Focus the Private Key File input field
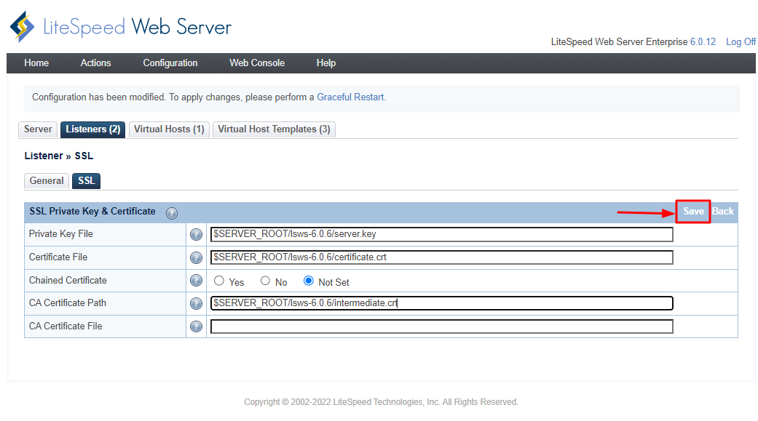The width and height of the screenshot is (758, 421). pos(442,234)
